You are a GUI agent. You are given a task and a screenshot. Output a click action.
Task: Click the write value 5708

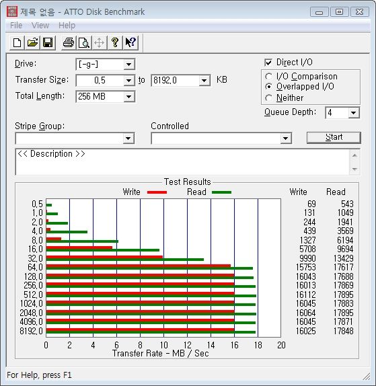pyautogui.click(x=307, y=249)
